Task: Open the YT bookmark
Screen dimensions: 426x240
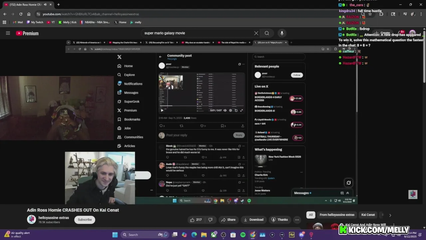Action: (51, 22)
